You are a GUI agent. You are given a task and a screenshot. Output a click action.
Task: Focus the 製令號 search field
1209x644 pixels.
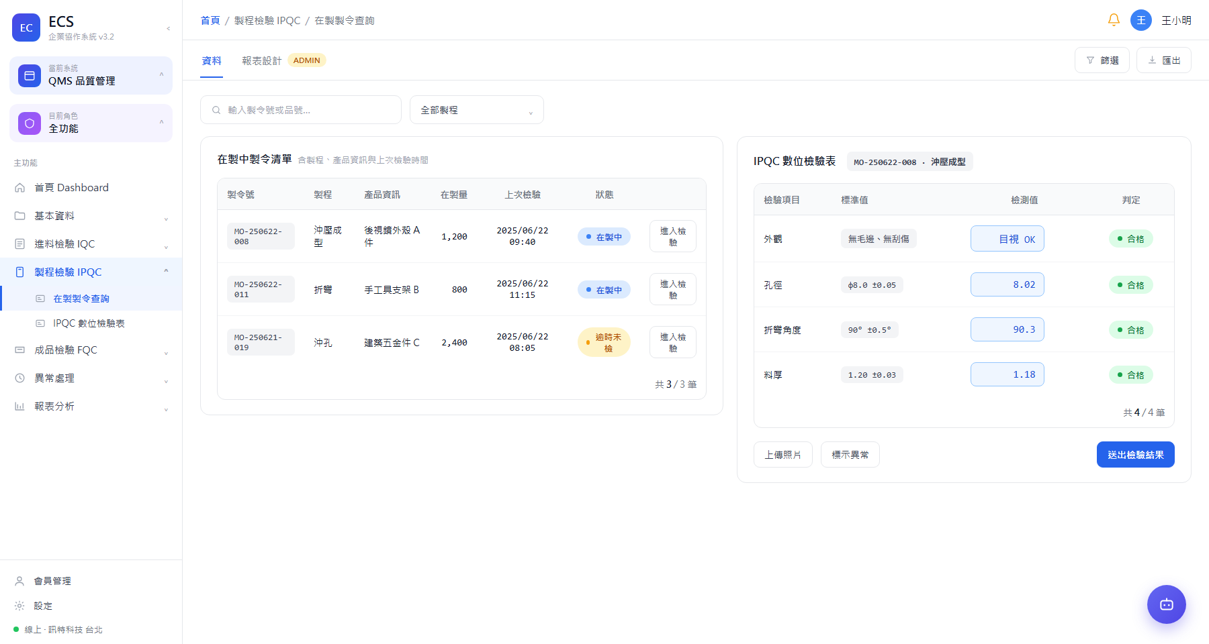[x=301, y=110]
